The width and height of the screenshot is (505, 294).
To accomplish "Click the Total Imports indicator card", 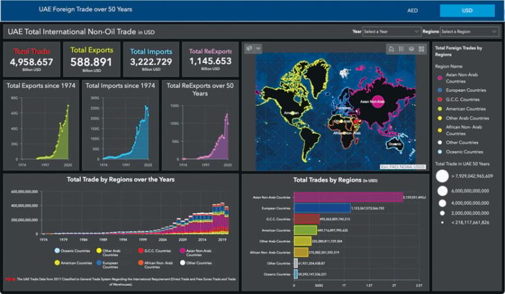I will click(151, 59).
